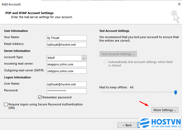Toggle Automatically test account settings checkbox
The width and height of the screenshot is (182, 130).
[106, 62]
